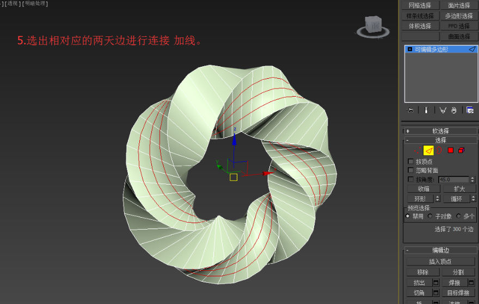The image size is (479, 304).
Task: Click 面片选择 modifier button
Action: coord(459,5)
